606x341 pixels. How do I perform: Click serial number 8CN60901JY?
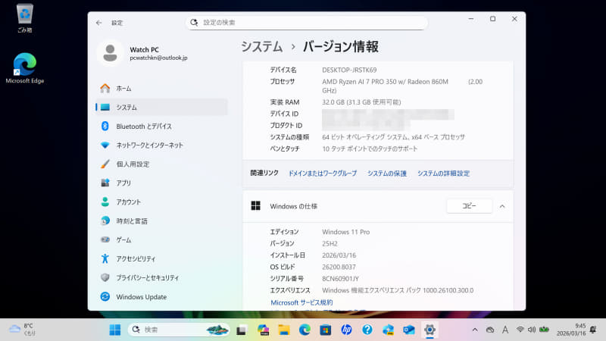(340, 278)
